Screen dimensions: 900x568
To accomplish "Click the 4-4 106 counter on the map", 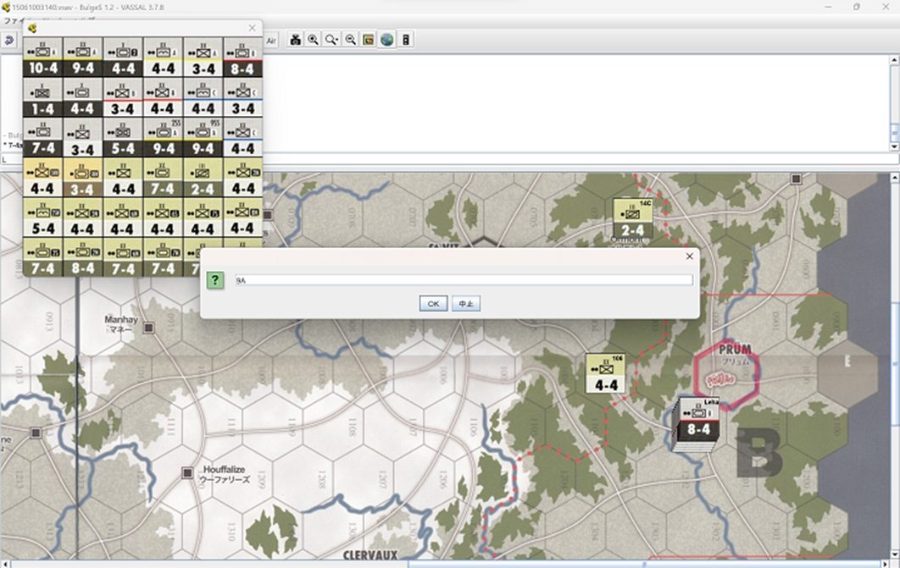I will (606, 373).
